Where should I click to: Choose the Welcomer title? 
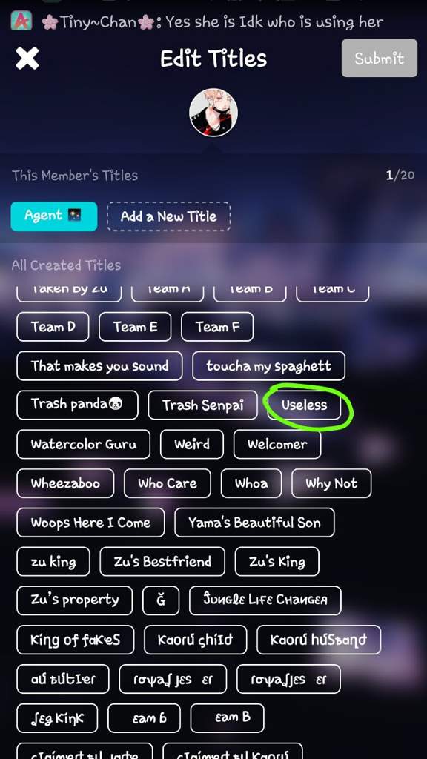[277, 445]
